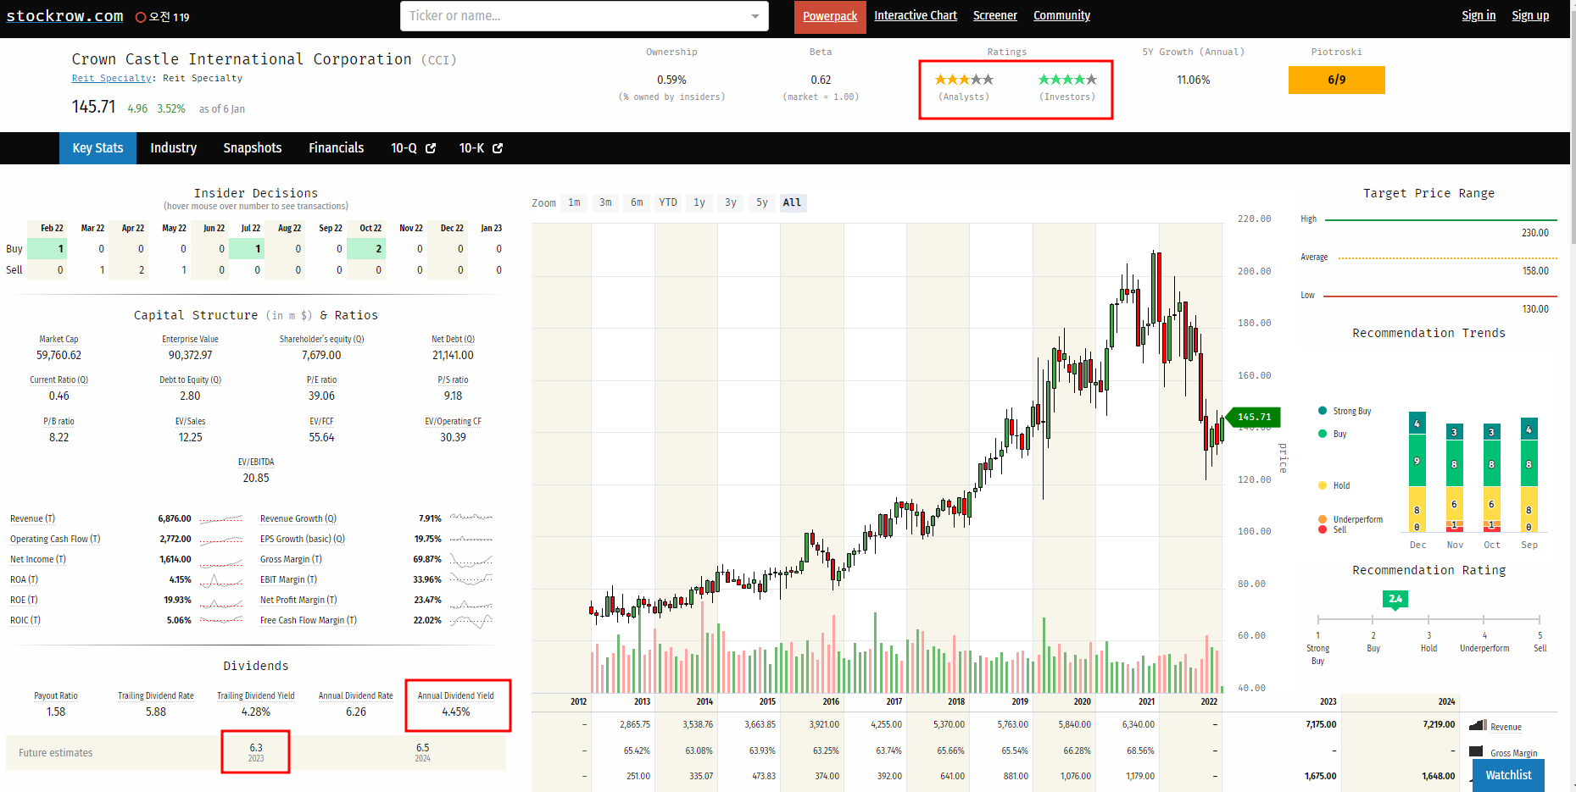The height and width of the screenshot is (792, 1576).
Task: Open the stockrow.com home logo
Action: [65, 16]
